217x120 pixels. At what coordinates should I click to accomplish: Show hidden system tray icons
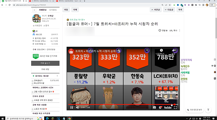tap(187, 119)
